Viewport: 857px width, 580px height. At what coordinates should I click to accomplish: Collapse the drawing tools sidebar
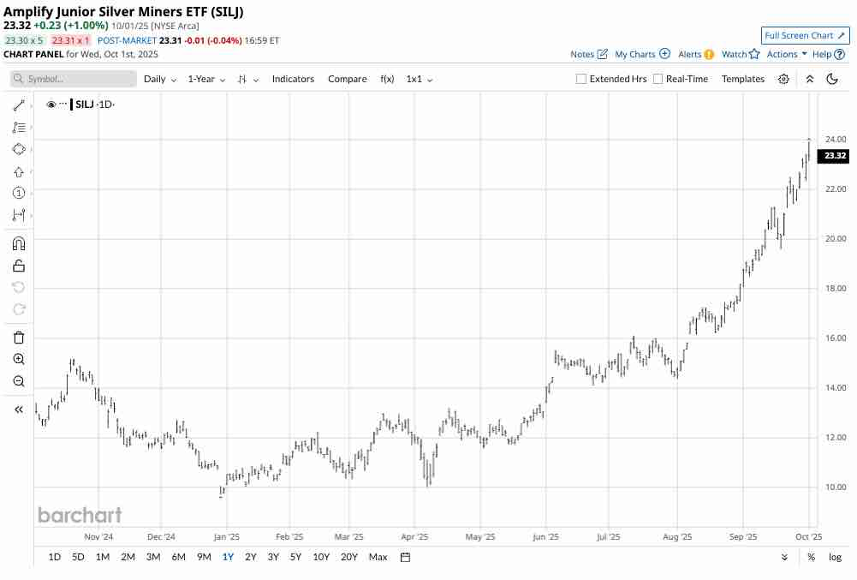(19, 410)
